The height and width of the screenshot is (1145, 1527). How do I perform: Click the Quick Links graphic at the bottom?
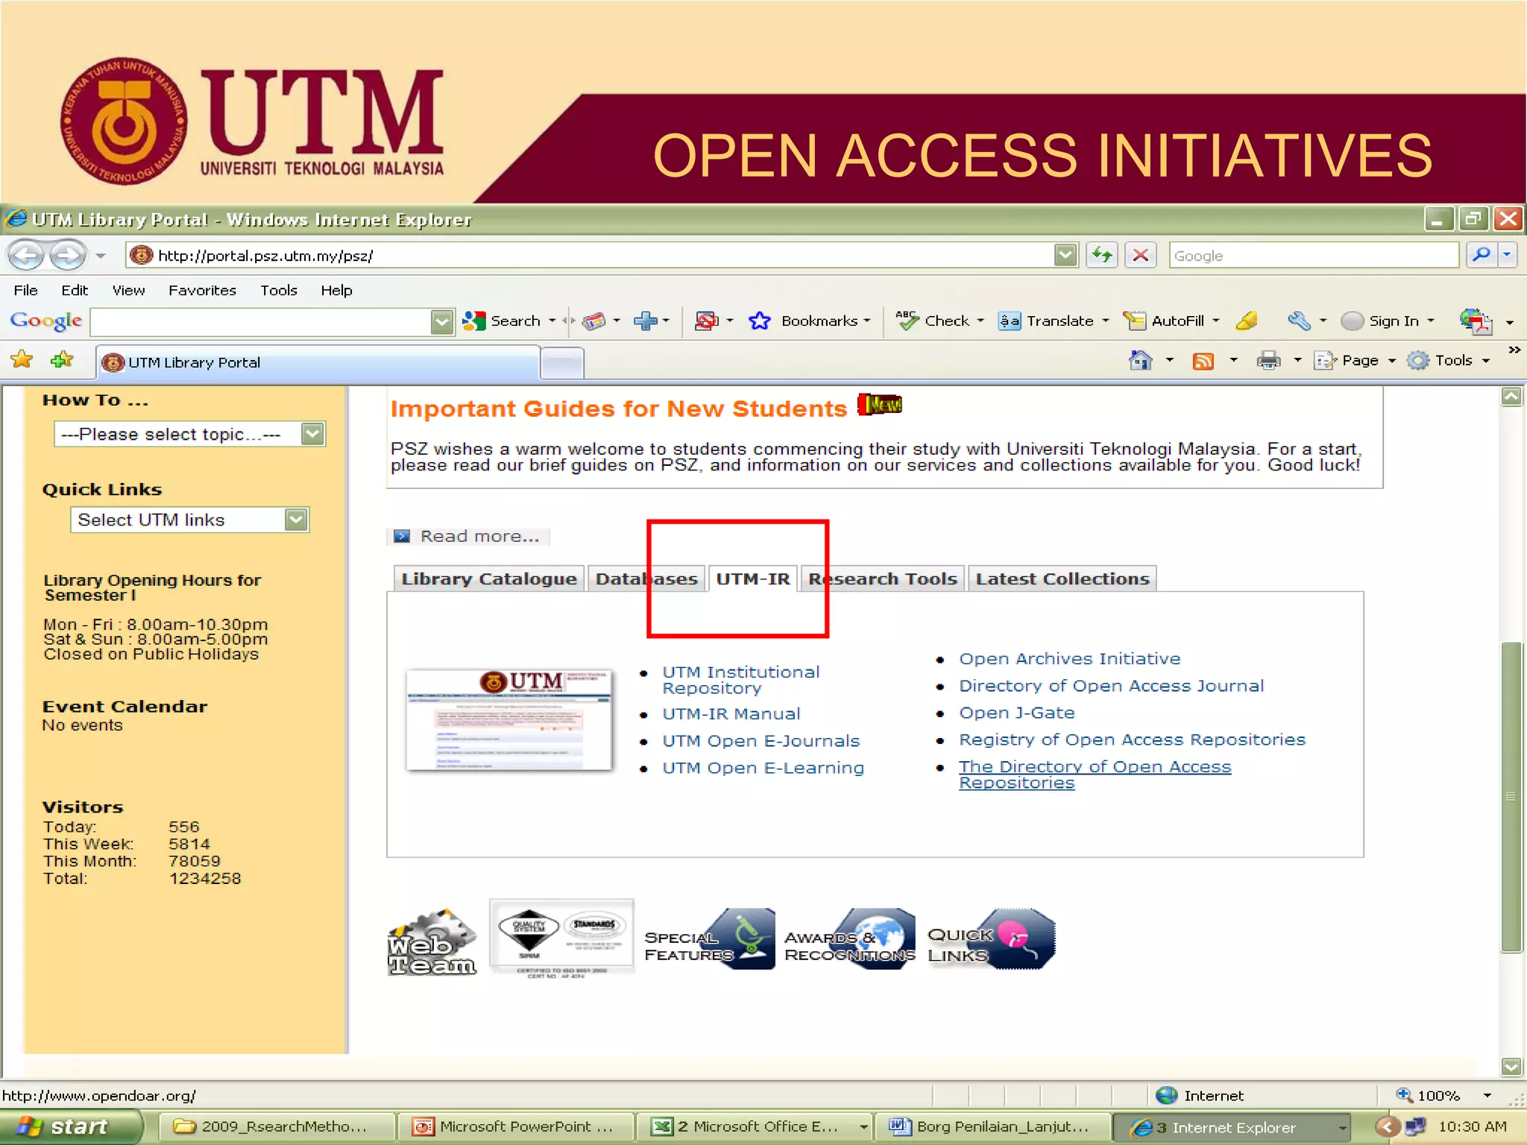pos(992,939)
